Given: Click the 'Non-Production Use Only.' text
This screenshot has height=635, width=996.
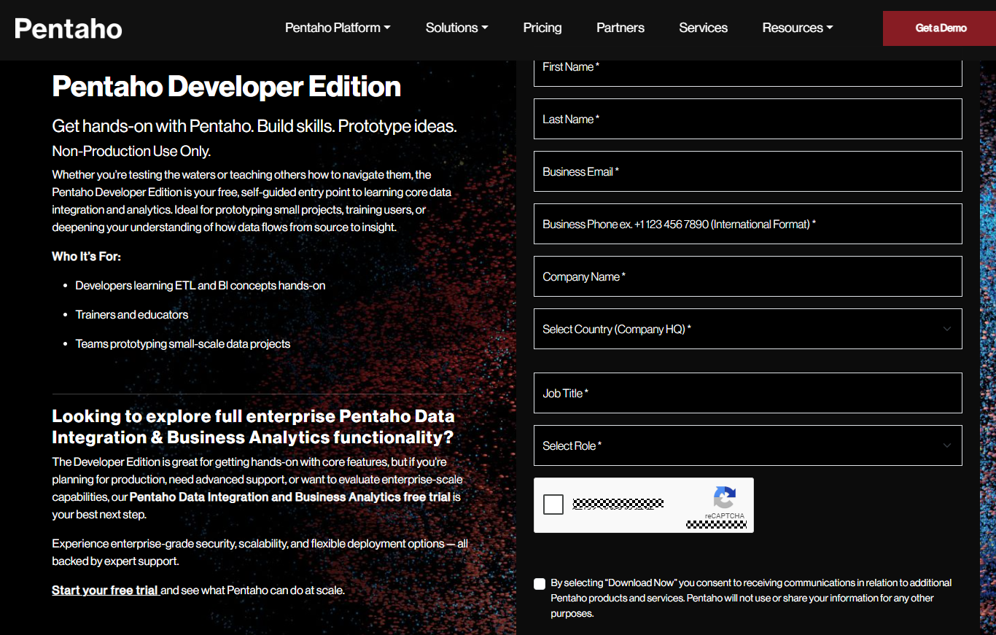Looking at the screenshot, I should (x=131, y=151).
